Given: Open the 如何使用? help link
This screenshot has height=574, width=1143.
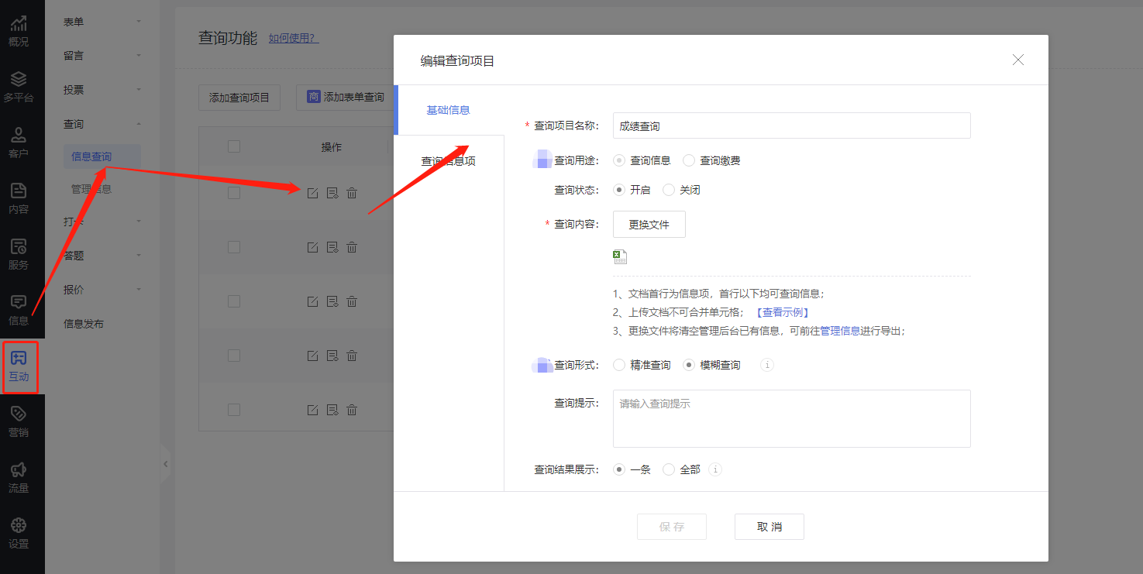Looking at the screenshot, I should [x=294, y=38].
